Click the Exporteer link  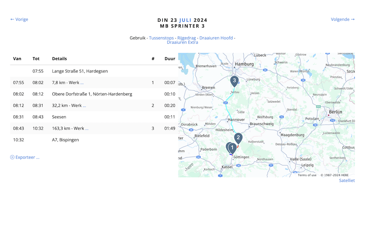coord(28,157)
